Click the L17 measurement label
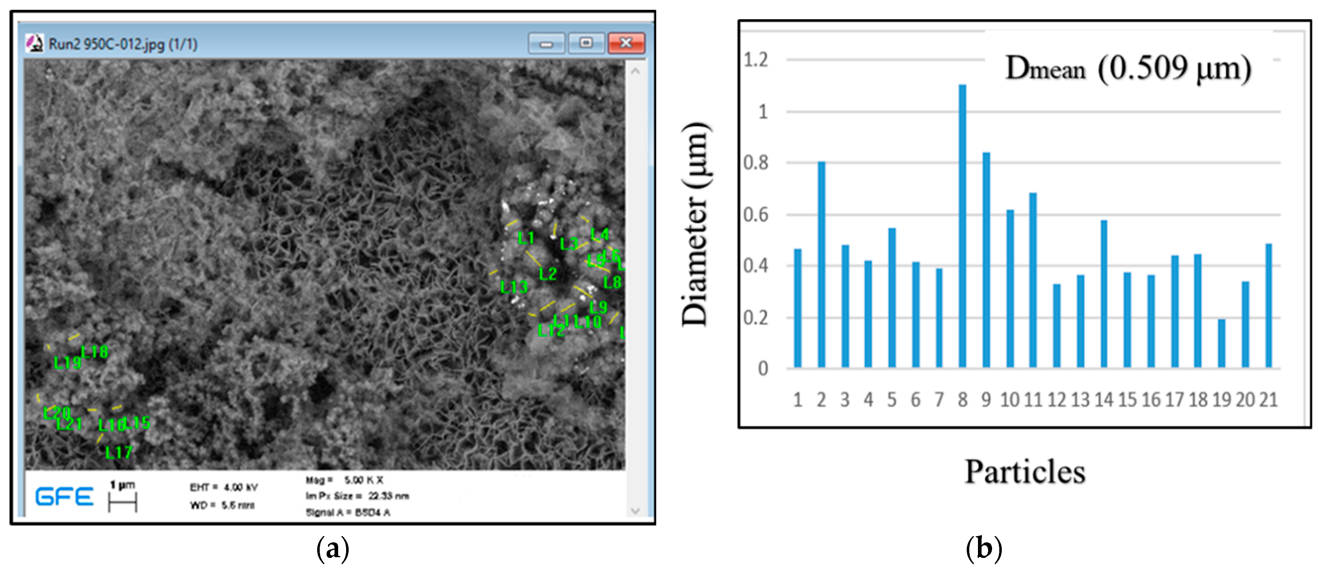Screen dimensions: 1319x572 tap(119, 452)
